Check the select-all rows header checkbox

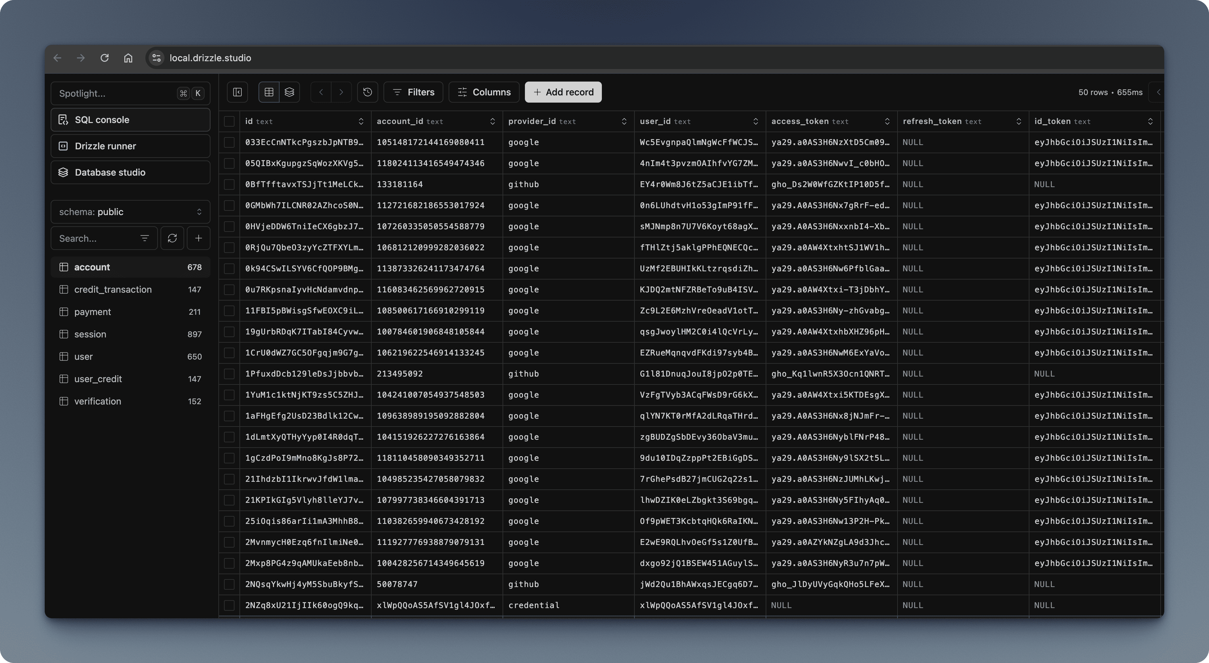pos(229,122)
